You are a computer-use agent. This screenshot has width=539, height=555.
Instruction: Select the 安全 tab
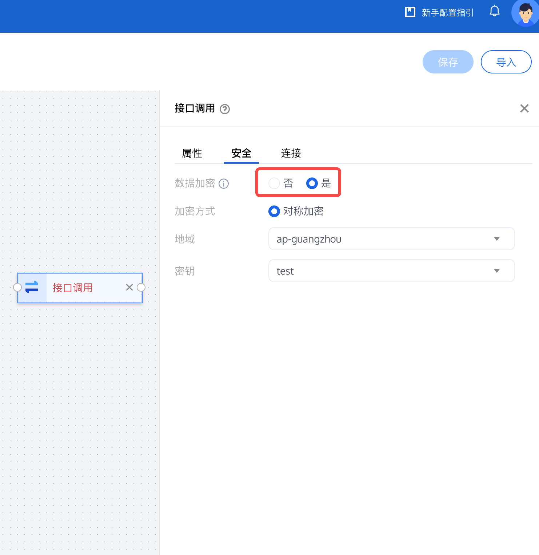(x=241, y=153)
